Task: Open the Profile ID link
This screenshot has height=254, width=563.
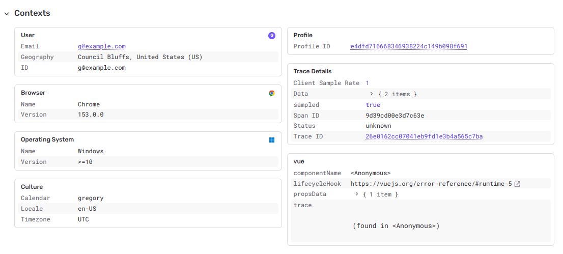Action: click(409, 46)
